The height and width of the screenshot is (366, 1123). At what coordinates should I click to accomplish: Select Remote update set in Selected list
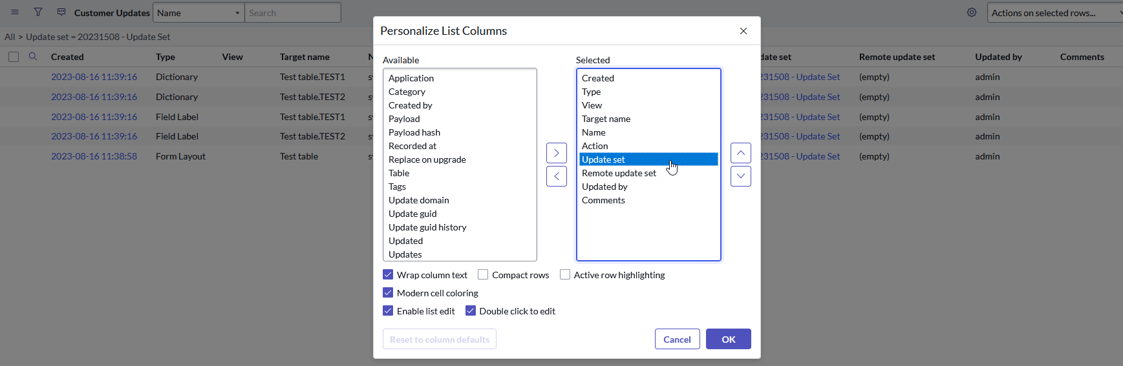[x=648, y=173]
